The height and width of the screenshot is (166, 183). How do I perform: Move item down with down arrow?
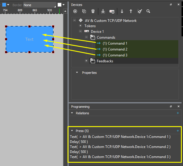(122, 11)
